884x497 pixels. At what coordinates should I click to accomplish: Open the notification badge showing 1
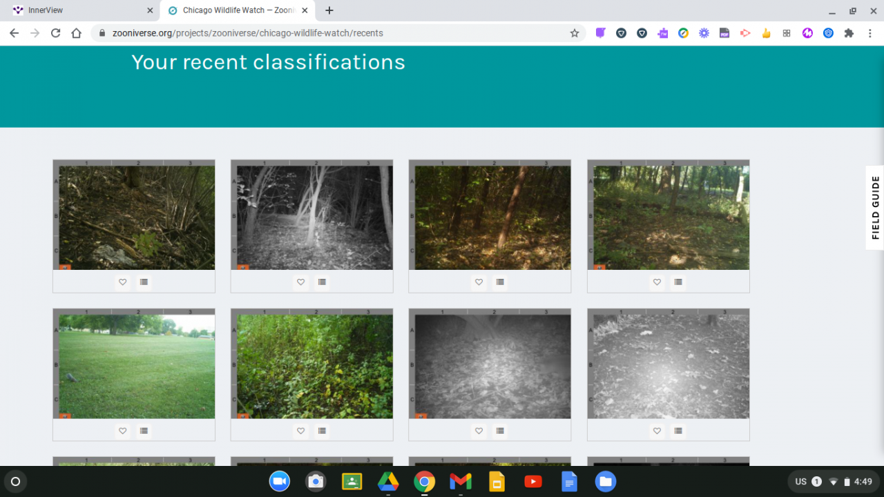816,482
